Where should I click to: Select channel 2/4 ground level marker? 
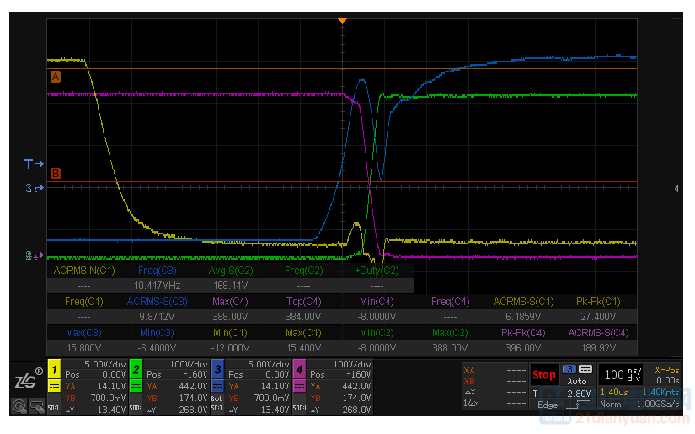coord(35,255)
